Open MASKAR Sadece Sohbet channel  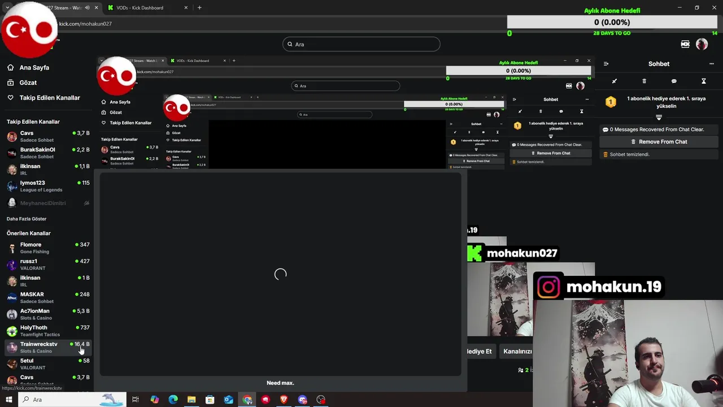coord(48,297)
